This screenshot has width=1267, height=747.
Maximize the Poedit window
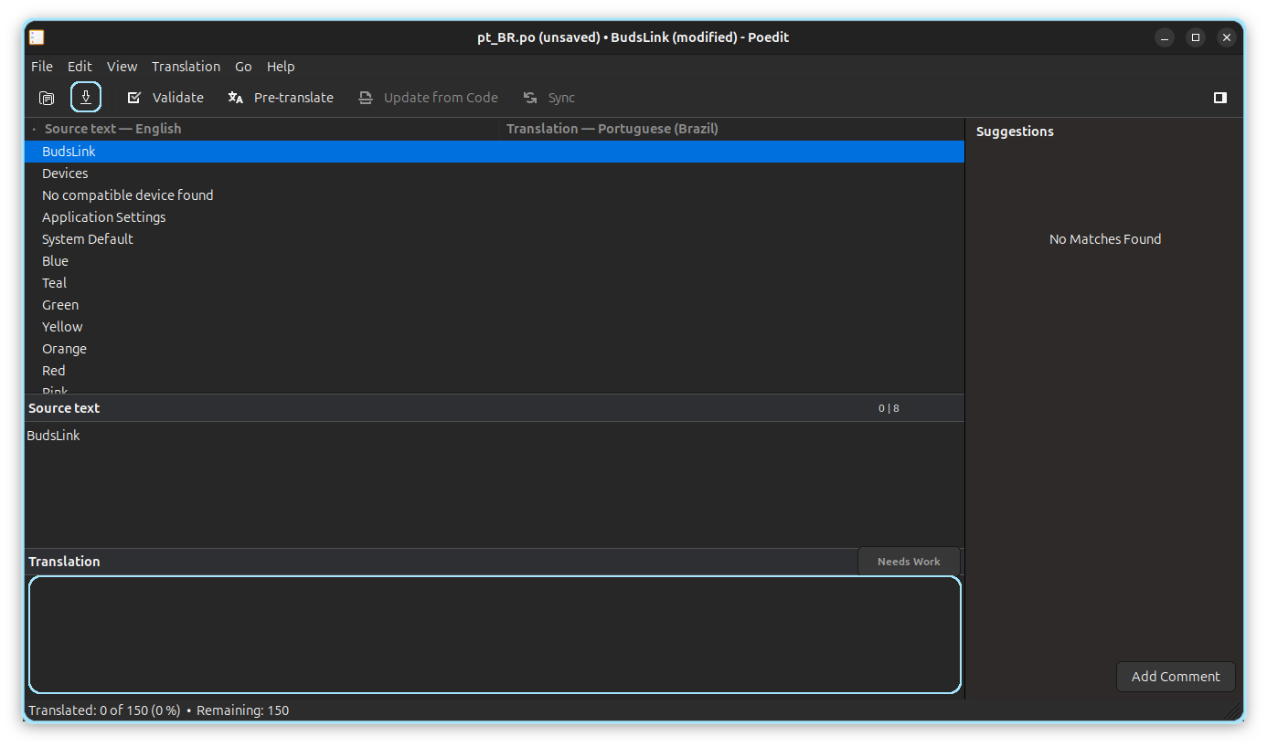coord(1195,37)
